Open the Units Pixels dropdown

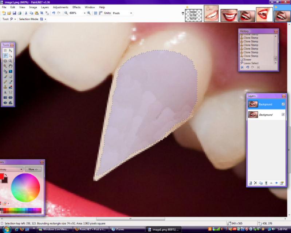tap(131, 13)
